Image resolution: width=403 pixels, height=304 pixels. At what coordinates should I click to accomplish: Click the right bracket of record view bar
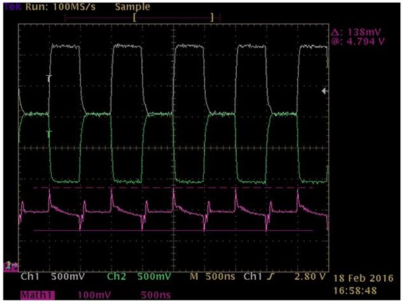tap(212, 17)
